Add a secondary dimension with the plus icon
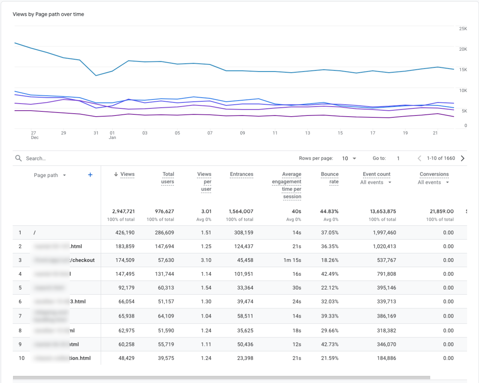479x383 pixels. pos(90,174)
